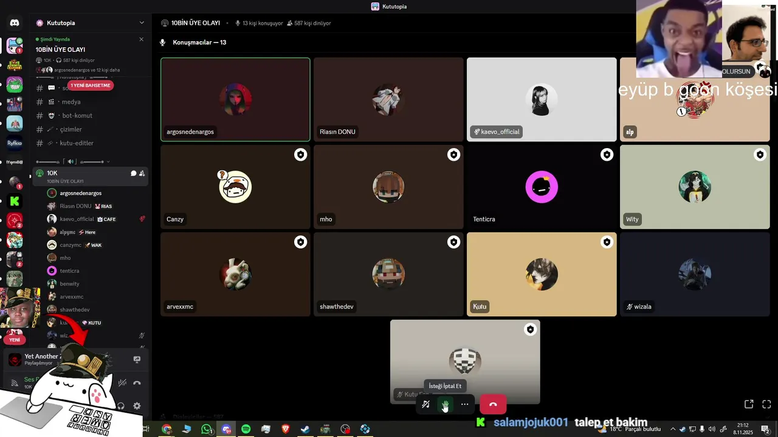
Task: Dismiss the Şimdi Yayında live banner
Action: pyautogui.click(x=142, y=39)
